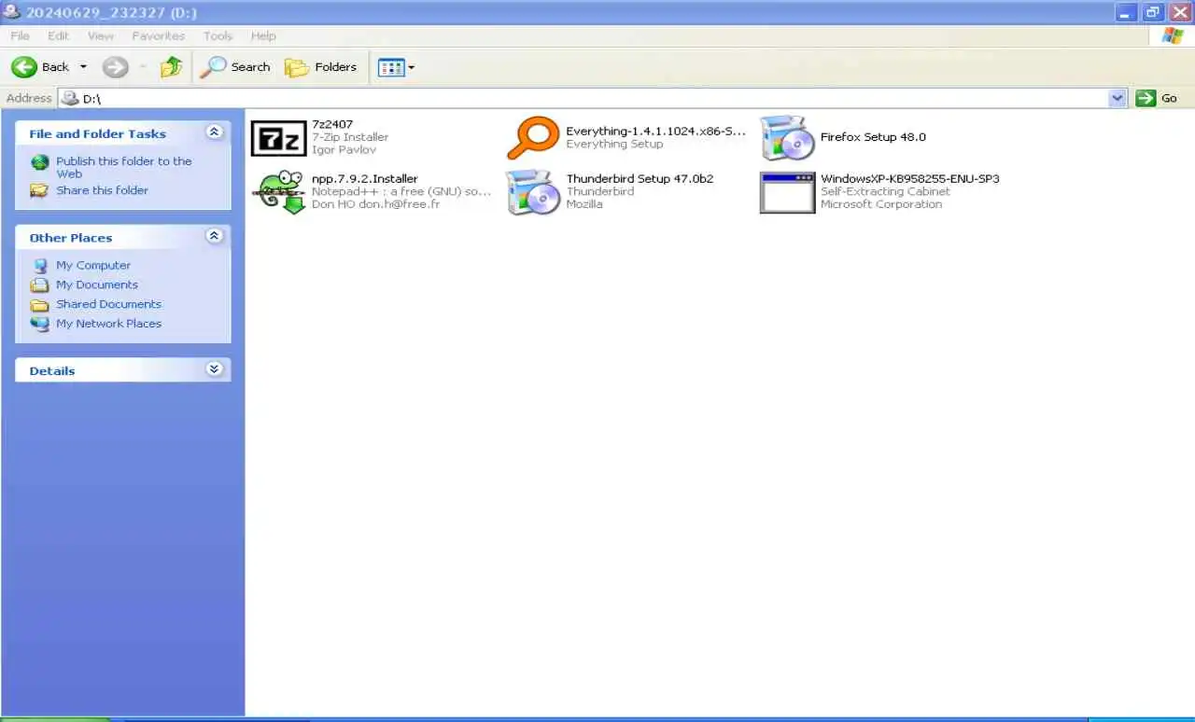
Task: Click the title bar drive icon
Action: [12, 12]
